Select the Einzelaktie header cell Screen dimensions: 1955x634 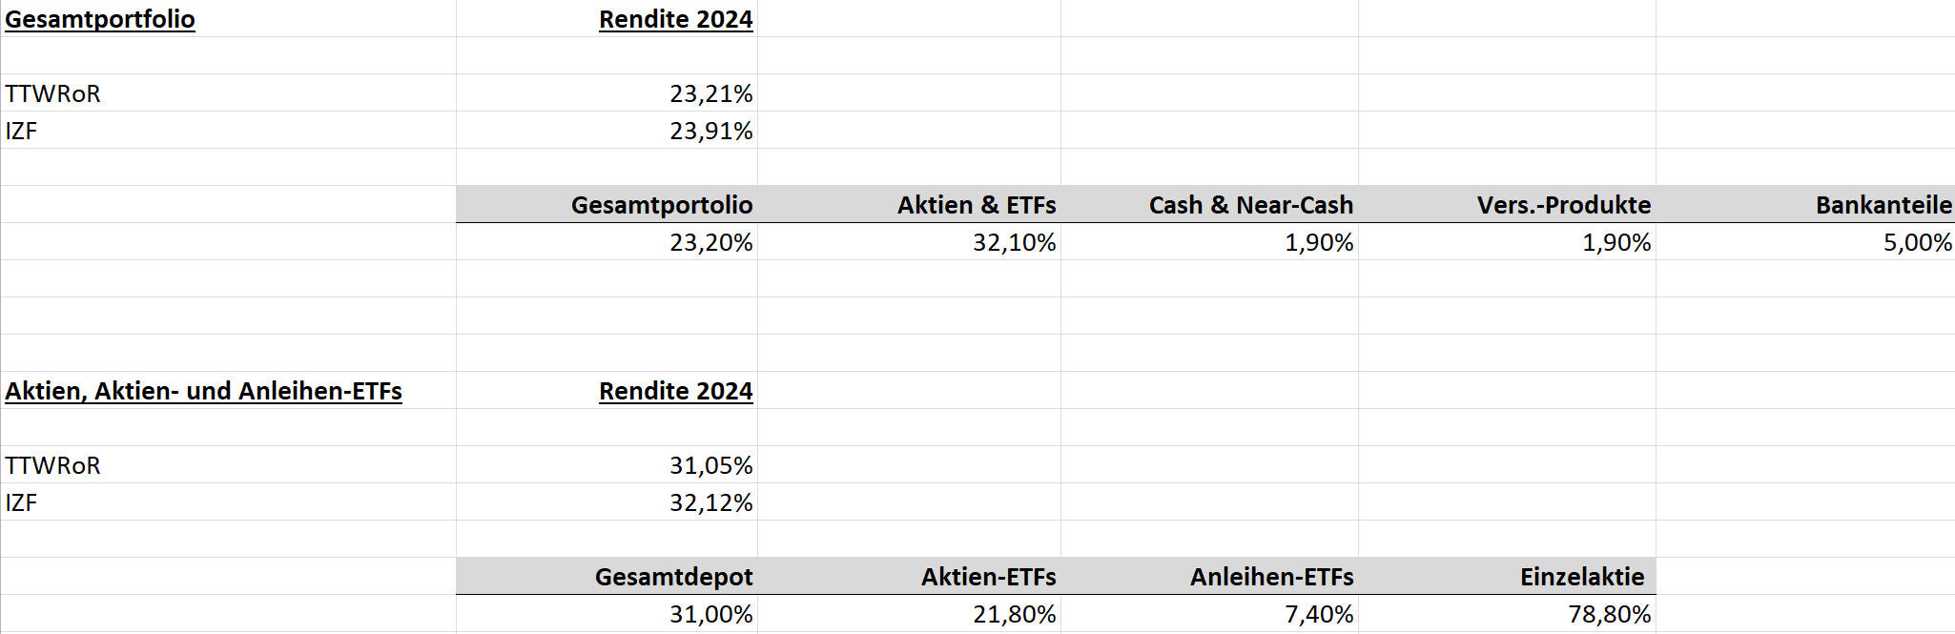click(1507, 577)
